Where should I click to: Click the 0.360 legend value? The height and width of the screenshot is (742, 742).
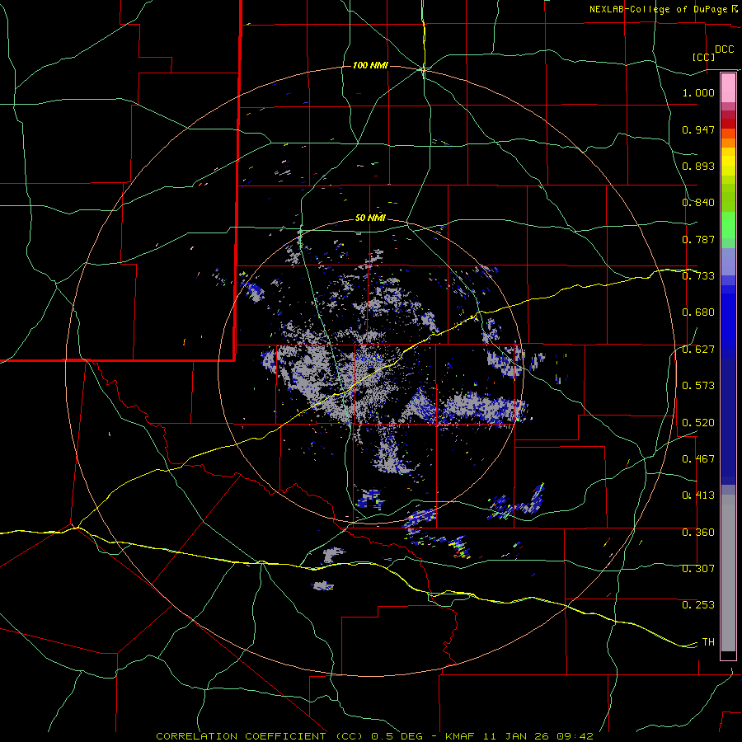pyautogui.click(x=698, y=533)
